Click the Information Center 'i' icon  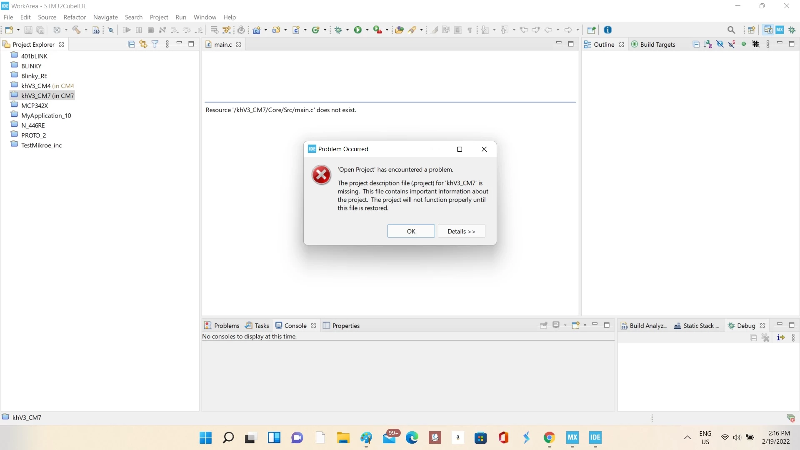[608, 30]
